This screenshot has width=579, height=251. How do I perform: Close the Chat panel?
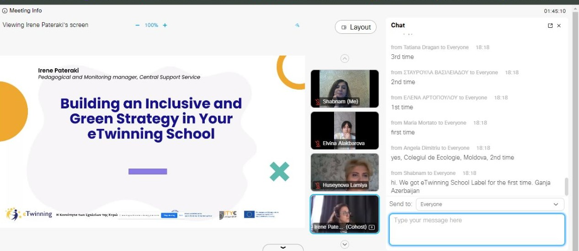click(559, 26)
